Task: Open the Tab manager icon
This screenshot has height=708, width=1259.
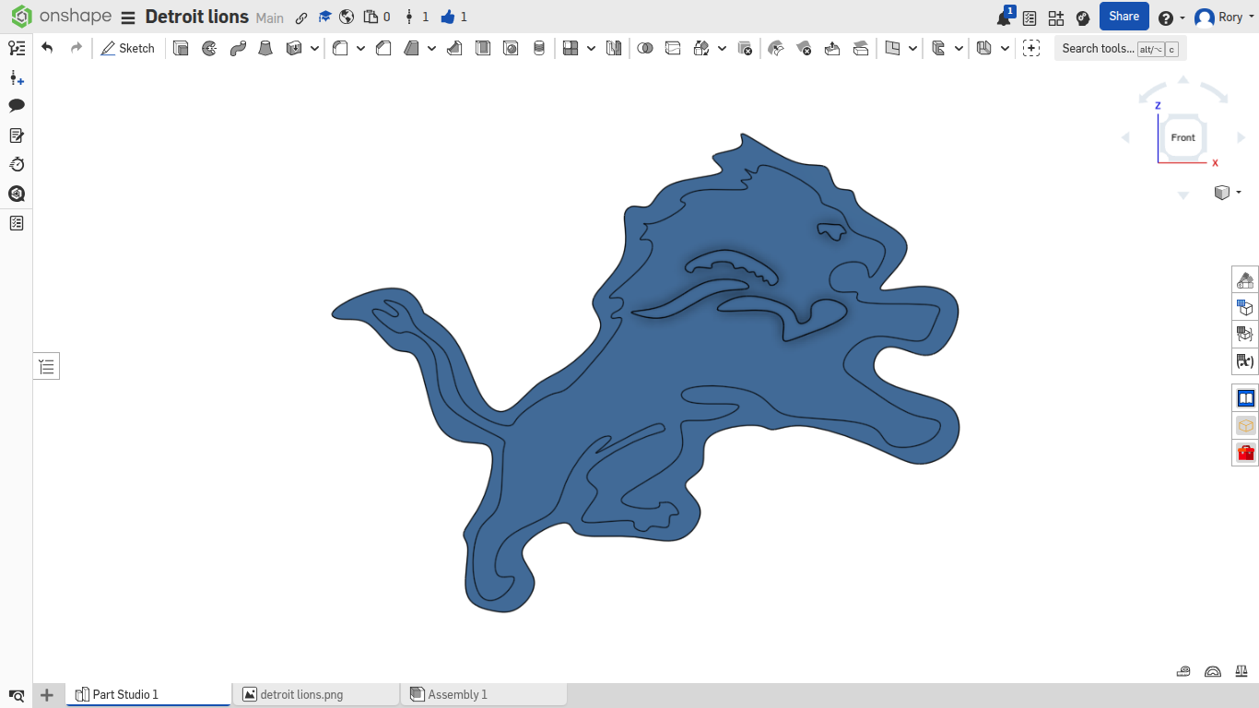Action: point(17,695)
